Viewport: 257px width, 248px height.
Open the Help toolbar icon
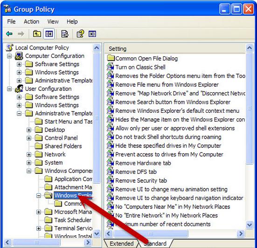click(x=80, y=34)
